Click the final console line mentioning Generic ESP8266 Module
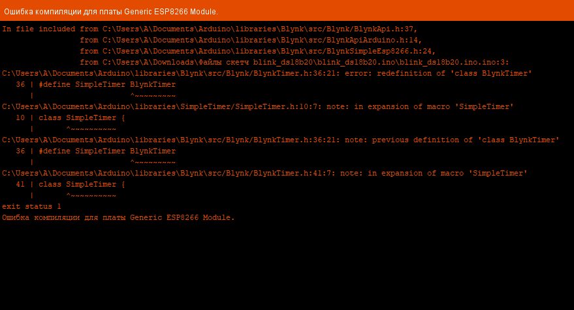This screenshot has width=574, height=310. (118, 218)
